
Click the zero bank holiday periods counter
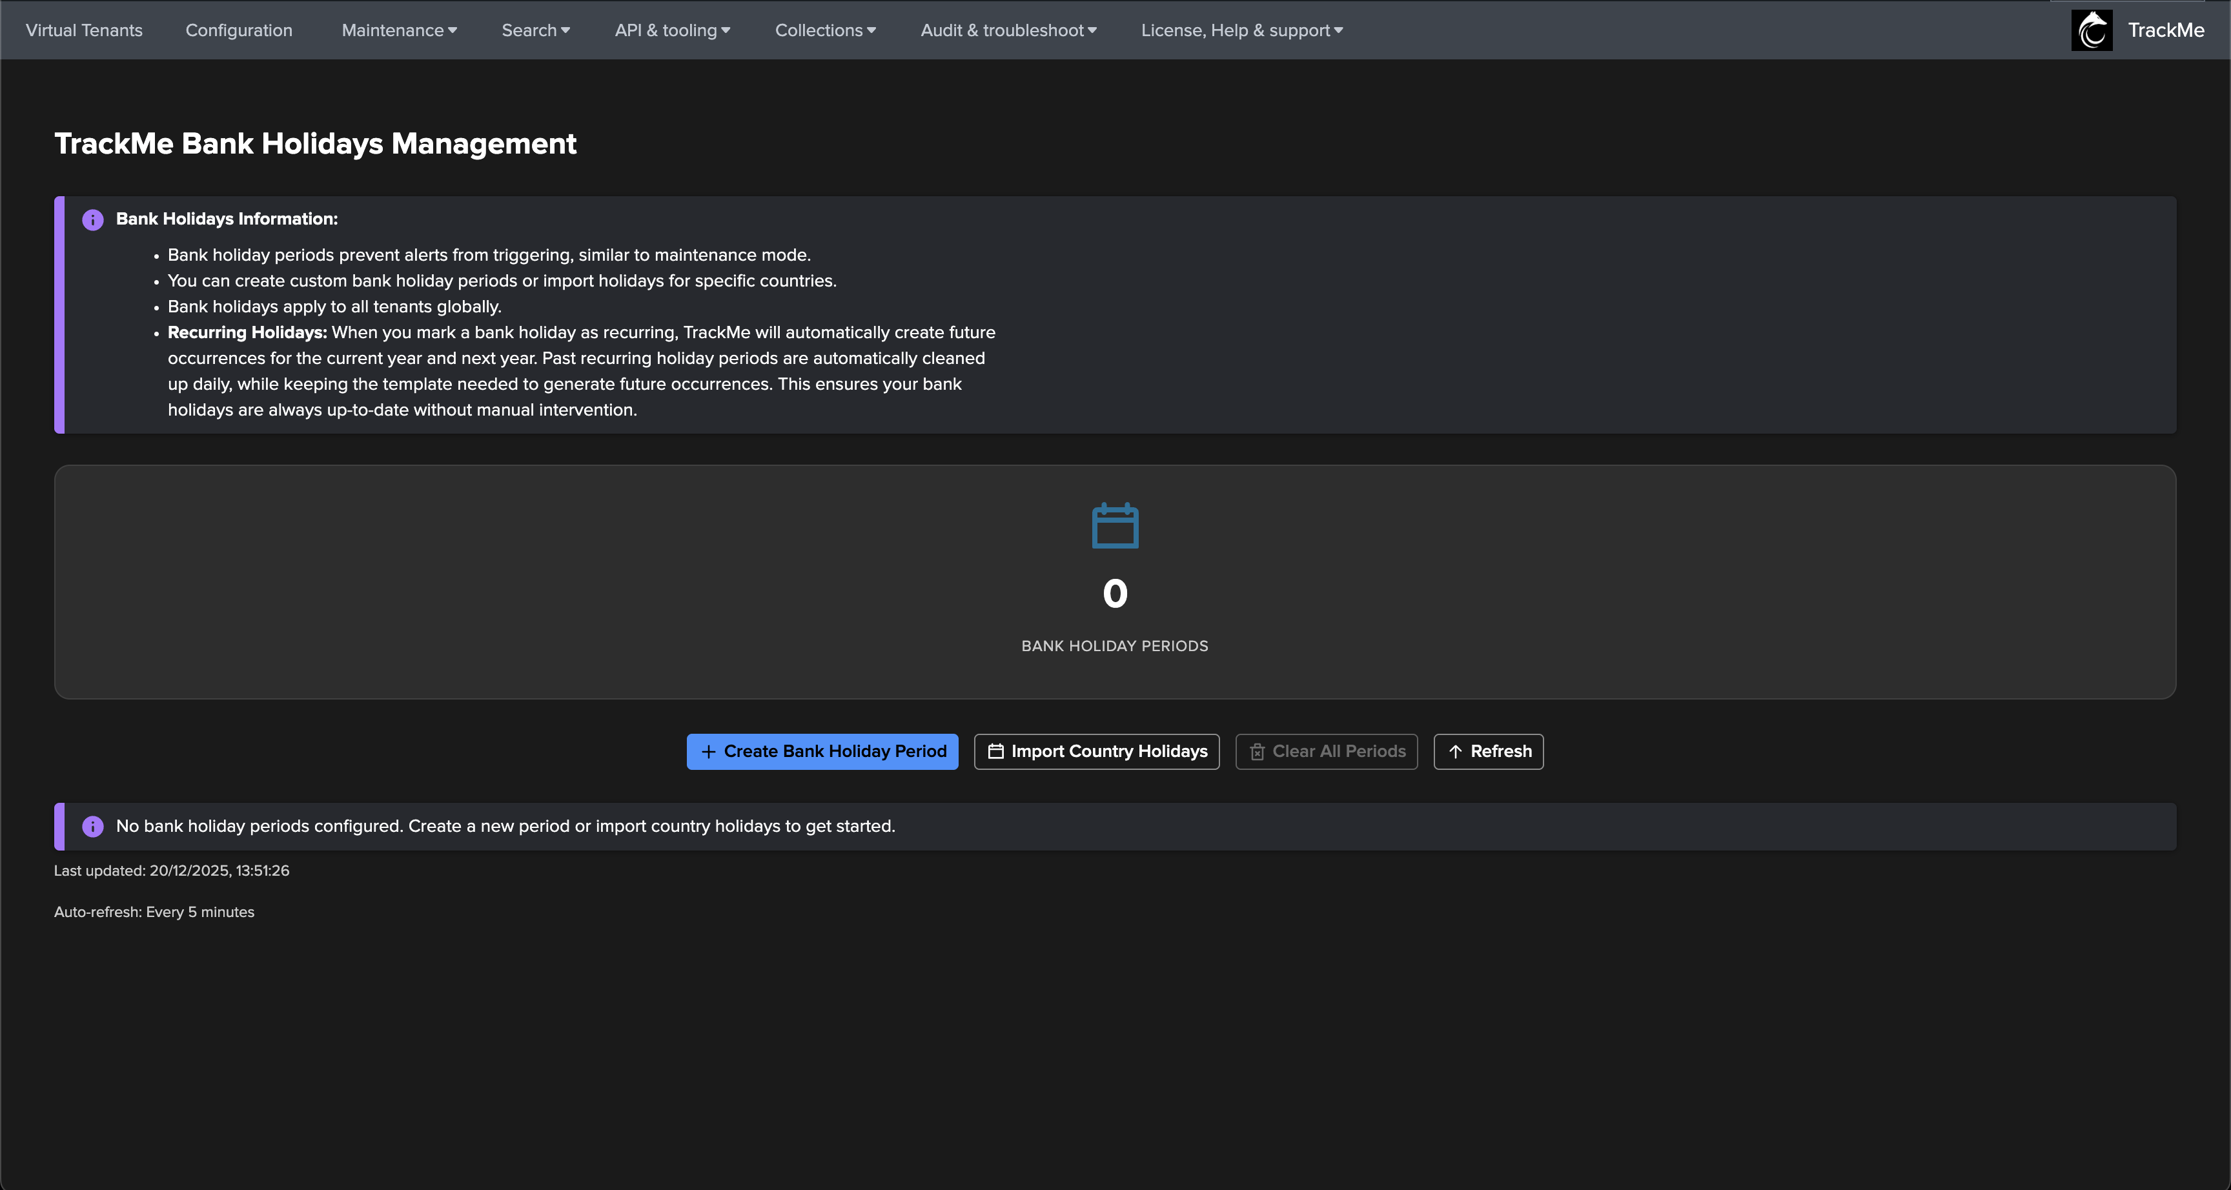[1115, 594]
